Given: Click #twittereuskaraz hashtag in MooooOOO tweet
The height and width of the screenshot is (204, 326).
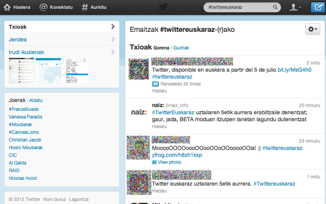Looking at the screenshot, I should pyautogui.click(x=282, y=148).
